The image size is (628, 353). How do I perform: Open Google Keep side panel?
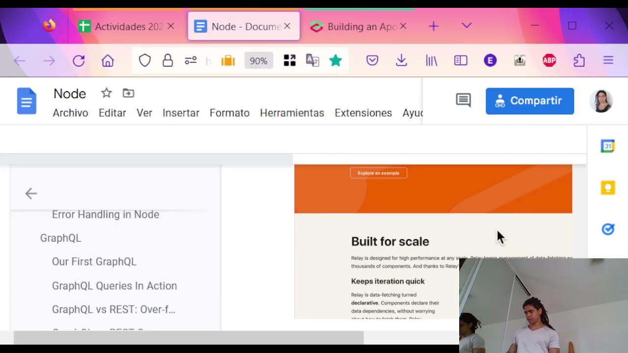(608, 187)
